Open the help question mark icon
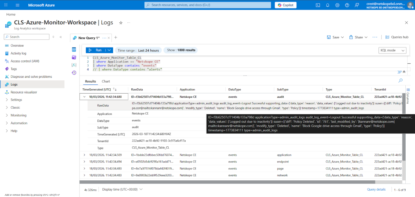The width and height of the screenshot is (415, 197). (x=347, y=5)
